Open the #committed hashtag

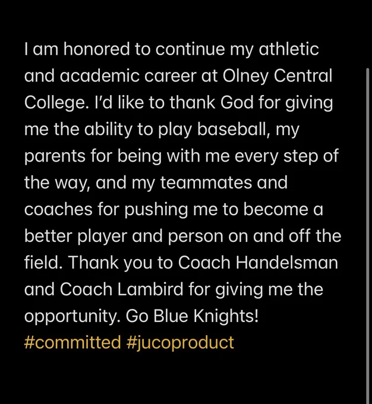click(x=72, y=342)
